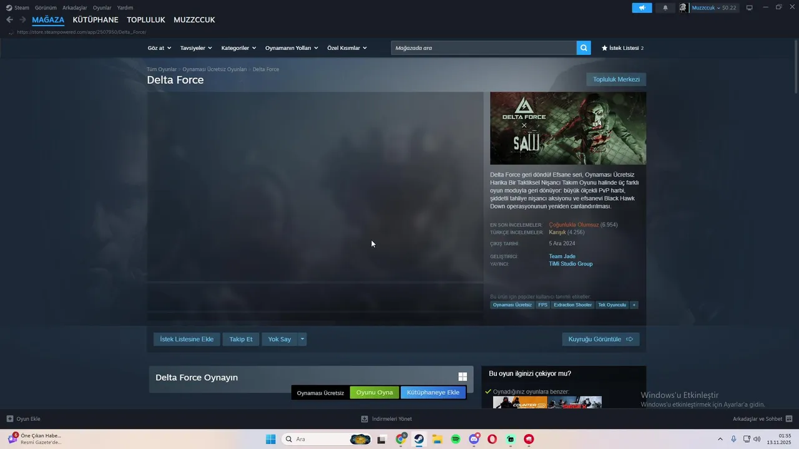Open the Windows Start menu
This screenshot has width=799, height=449.
[x=270, y=439]
